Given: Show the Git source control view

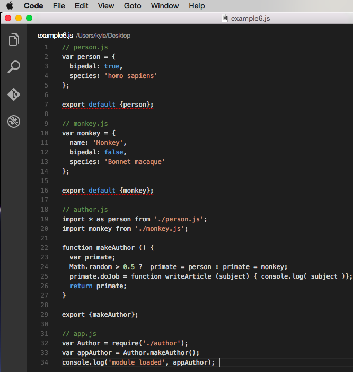Looking at the screenshot, I should point(14,94).
